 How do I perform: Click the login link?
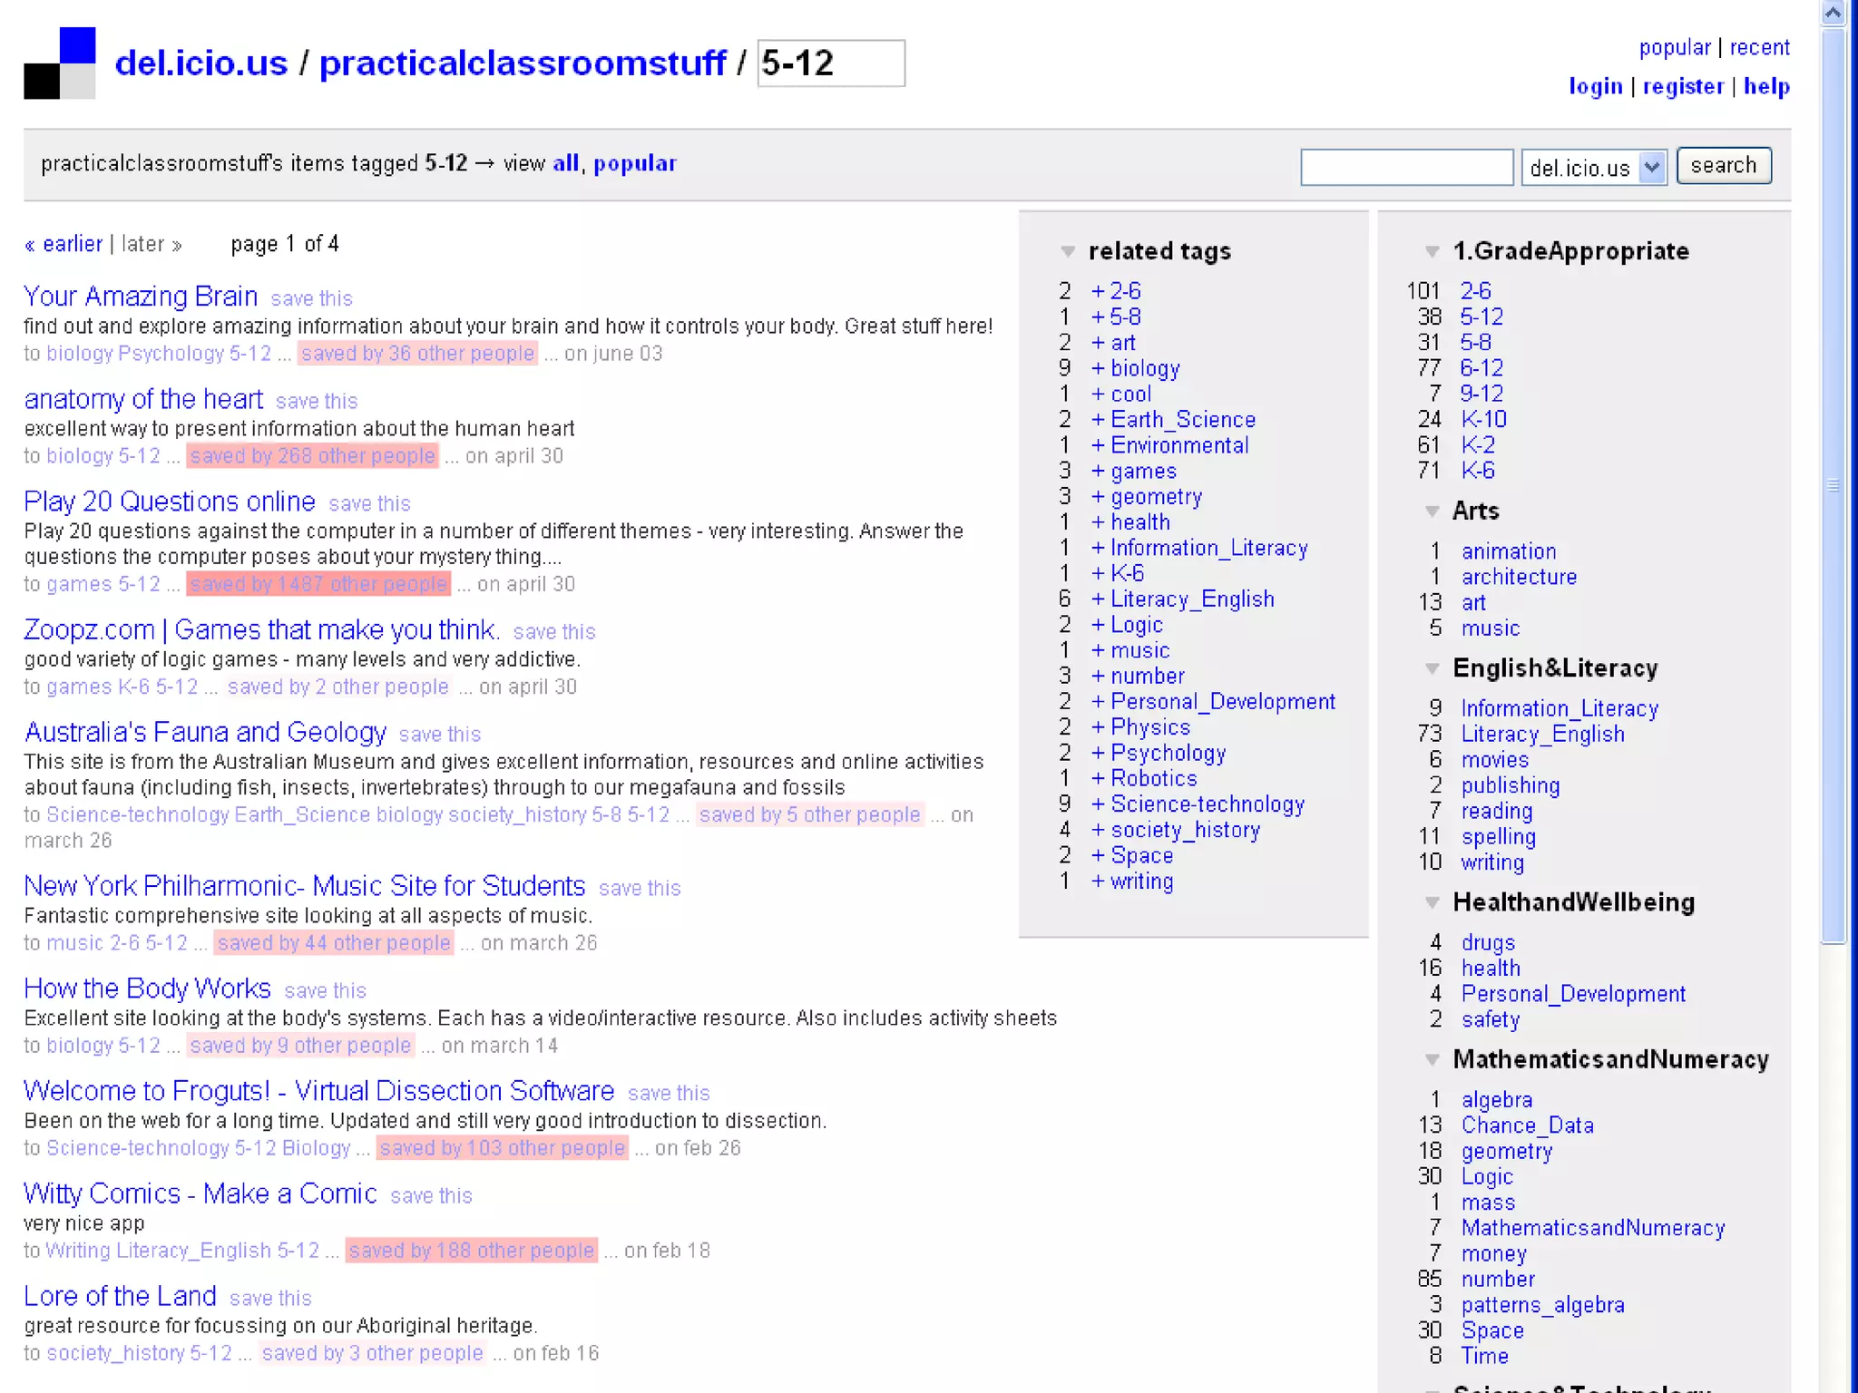point(1596,86)
